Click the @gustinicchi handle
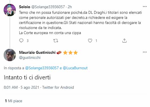This screenshot has width=150, height=107. 30,58
